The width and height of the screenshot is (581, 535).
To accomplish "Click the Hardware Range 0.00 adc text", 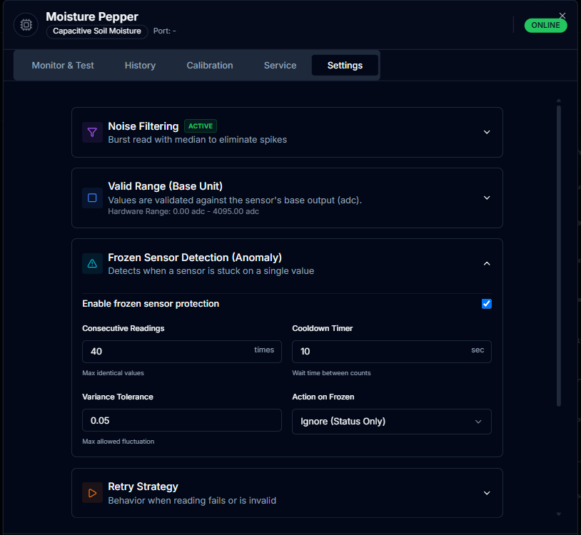I will point(183,211).
